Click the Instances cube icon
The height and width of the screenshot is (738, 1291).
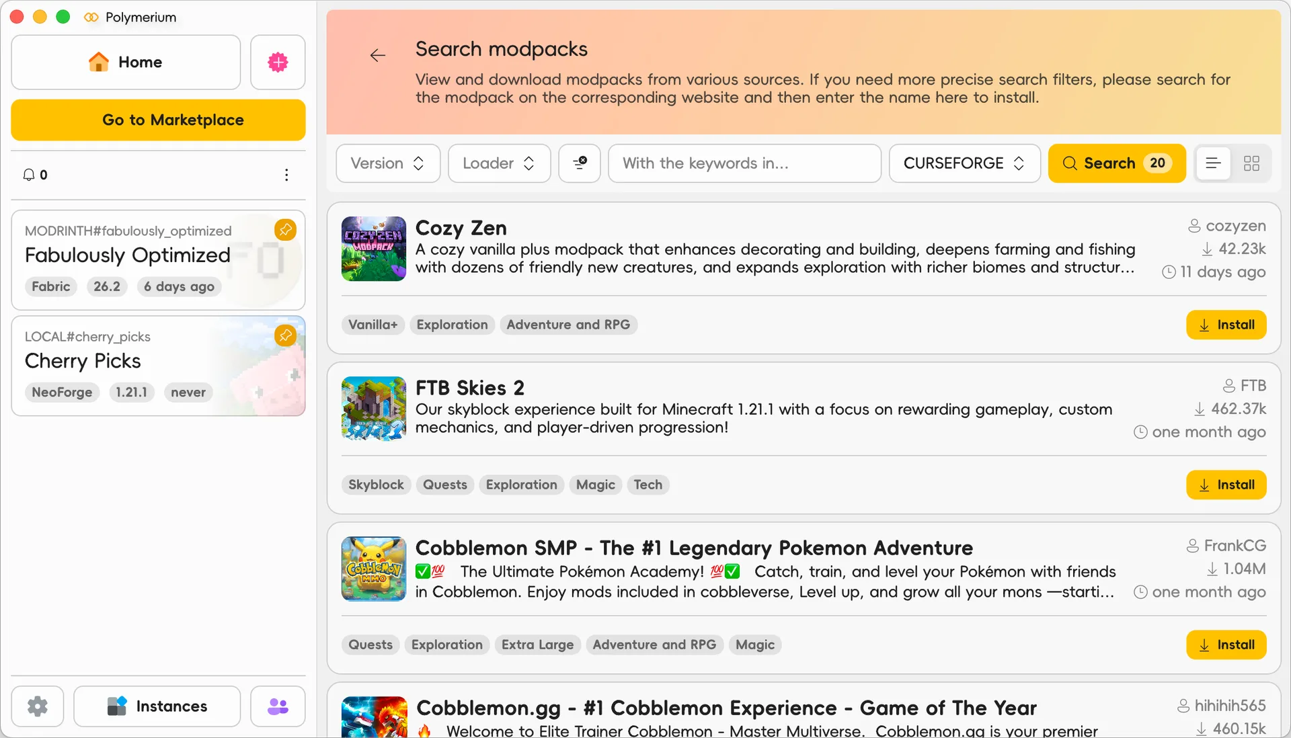click(x=117, y=706)
